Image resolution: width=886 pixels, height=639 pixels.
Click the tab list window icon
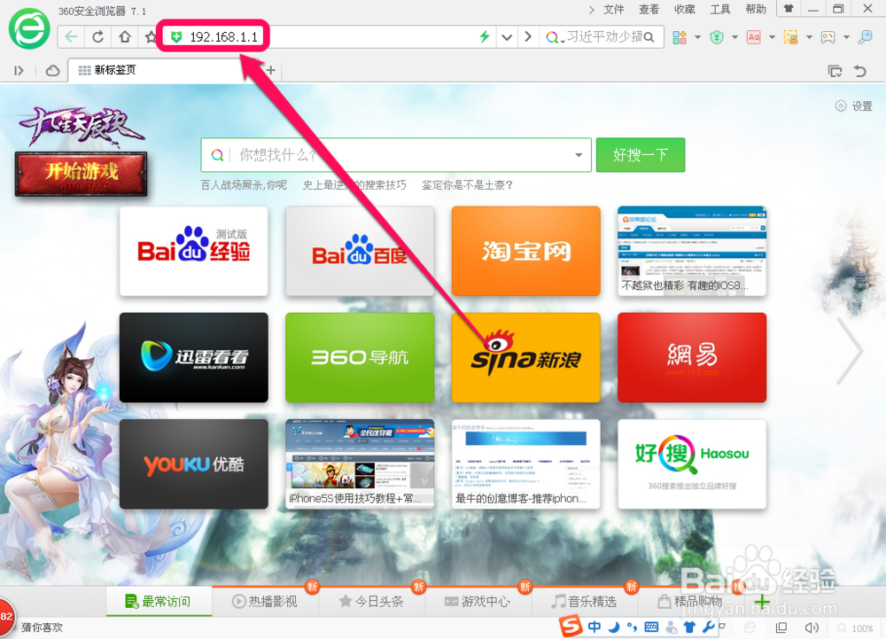tap(835, 71)
